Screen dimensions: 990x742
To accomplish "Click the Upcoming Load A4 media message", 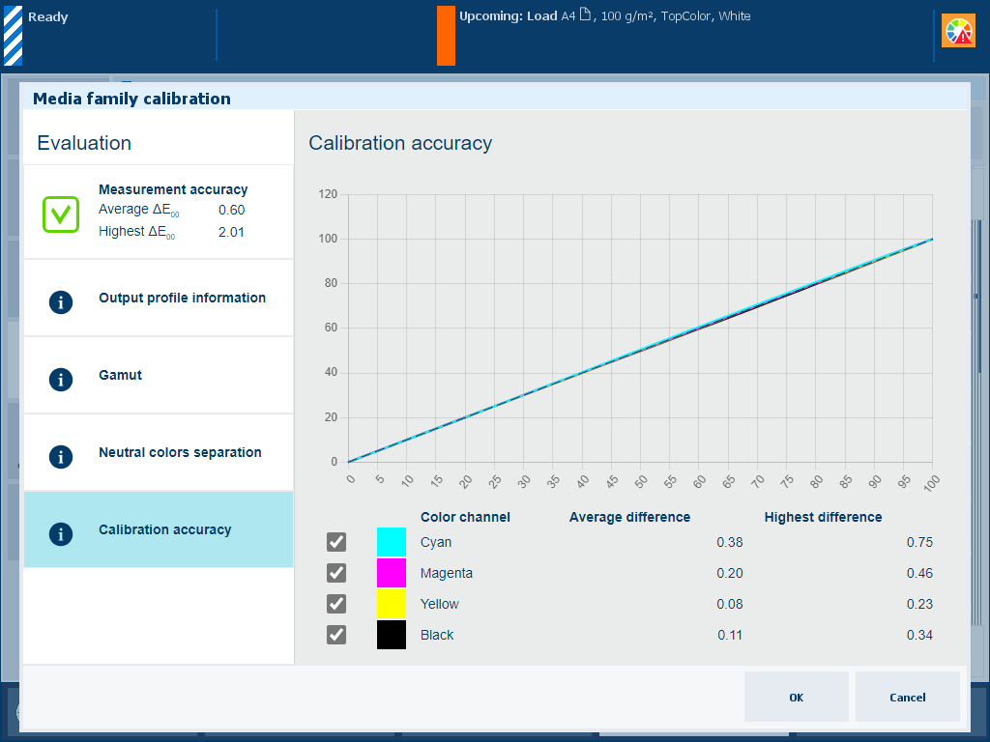I will 604,16.
